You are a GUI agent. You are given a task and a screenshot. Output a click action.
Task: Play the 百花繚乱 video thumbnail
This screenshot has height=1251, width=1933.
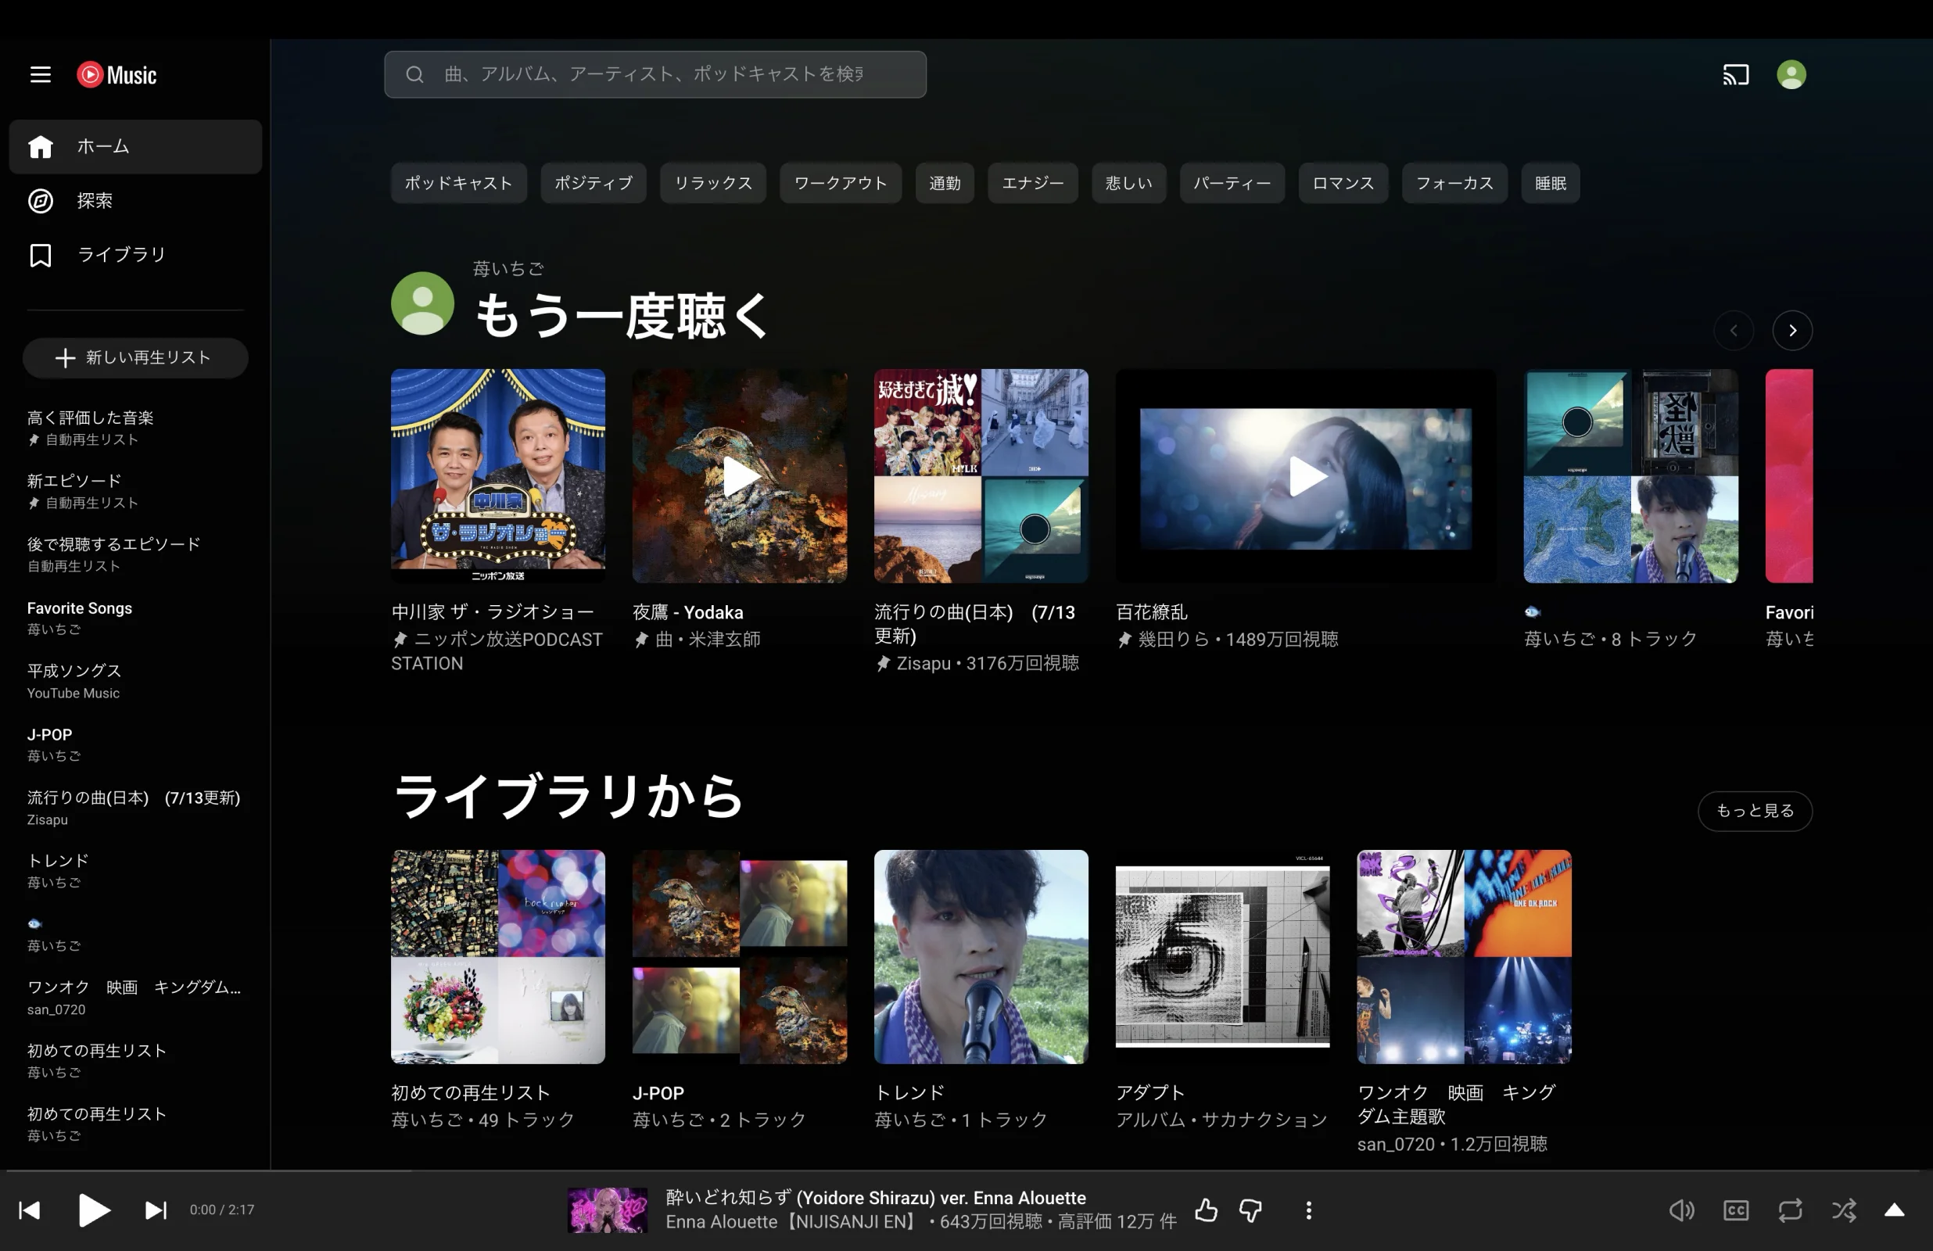coord(1306,476)
